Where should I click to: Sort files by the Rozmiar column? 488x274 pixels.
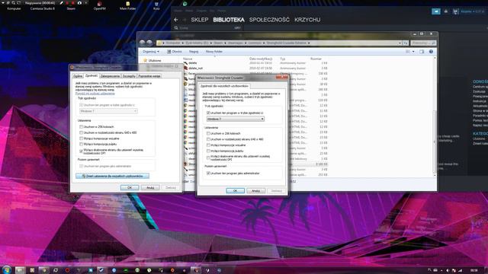[316, 59]
